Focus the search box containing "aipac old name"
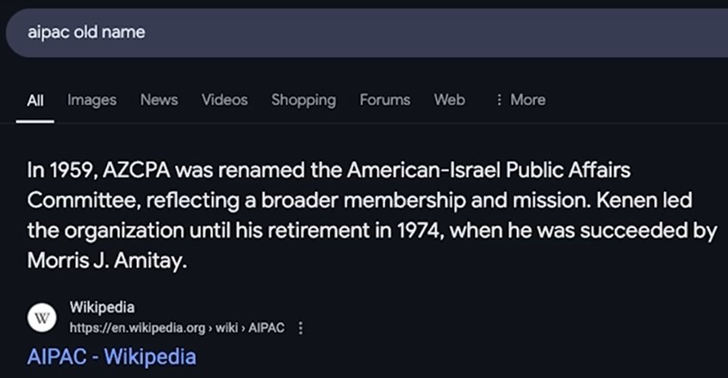This screenshot has width=728, height=378. [345, 33]
